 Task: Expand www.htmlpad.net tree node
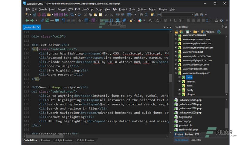[x=176, y=52]
